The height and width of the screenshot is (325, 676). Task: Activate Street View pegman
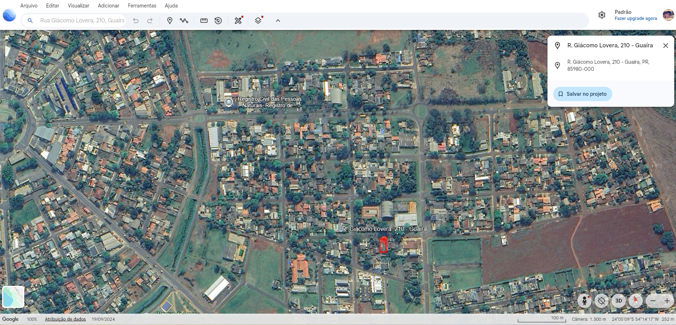pyautogui.click(x=584, y=301)
